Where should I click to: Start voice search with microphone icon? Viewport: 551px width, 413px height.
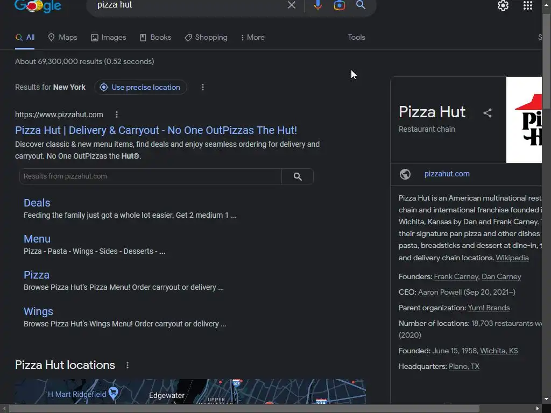click(317, 5)
